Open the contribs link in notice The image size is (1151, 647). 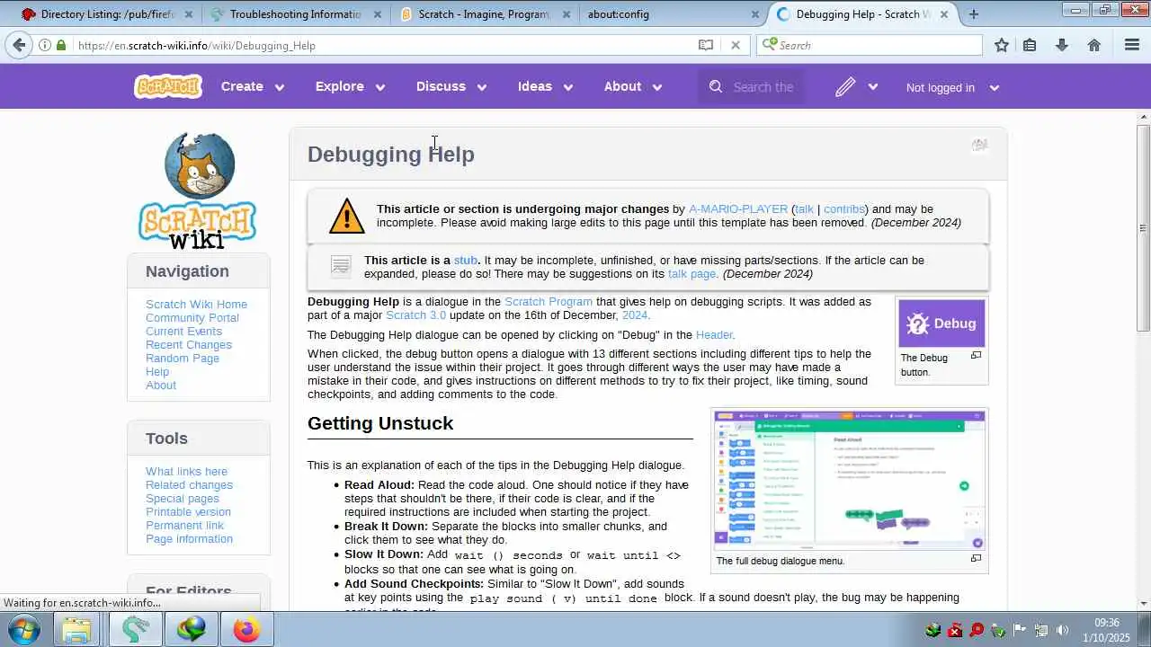844,208
